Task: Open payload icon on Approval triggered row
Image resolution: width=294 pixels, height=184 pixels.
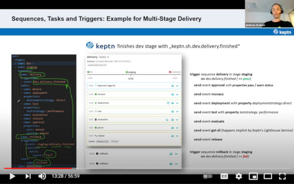Action: pyautogui.click(x=172, y=86)
